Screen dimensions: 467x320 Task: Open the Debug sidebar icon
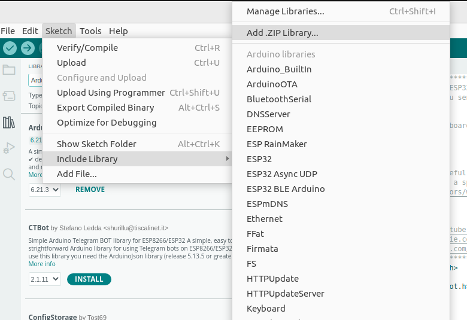point(9,148)
